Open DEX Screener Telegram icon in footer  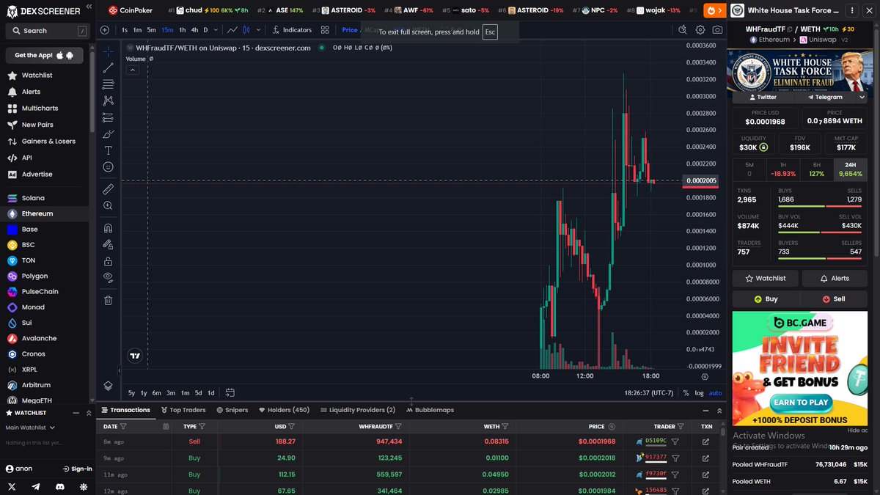[x=36, y=486]
